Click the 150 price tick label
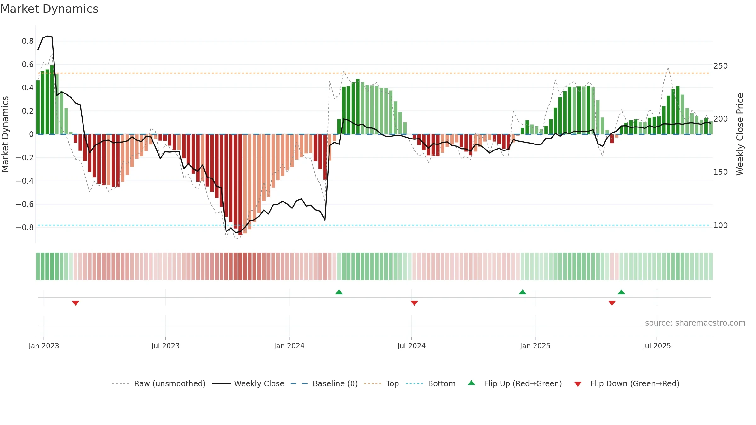 point(721,172)
